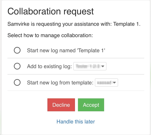Viewport: 151px width, 135px height.
Task: Click the 'Start new log named 'Template 1'' label
Action: tap(66, 50)
